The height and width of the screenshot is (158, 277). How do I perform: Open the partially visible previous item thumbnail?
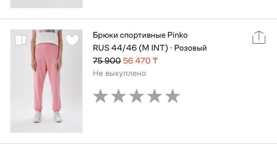[x=46, y=4]
